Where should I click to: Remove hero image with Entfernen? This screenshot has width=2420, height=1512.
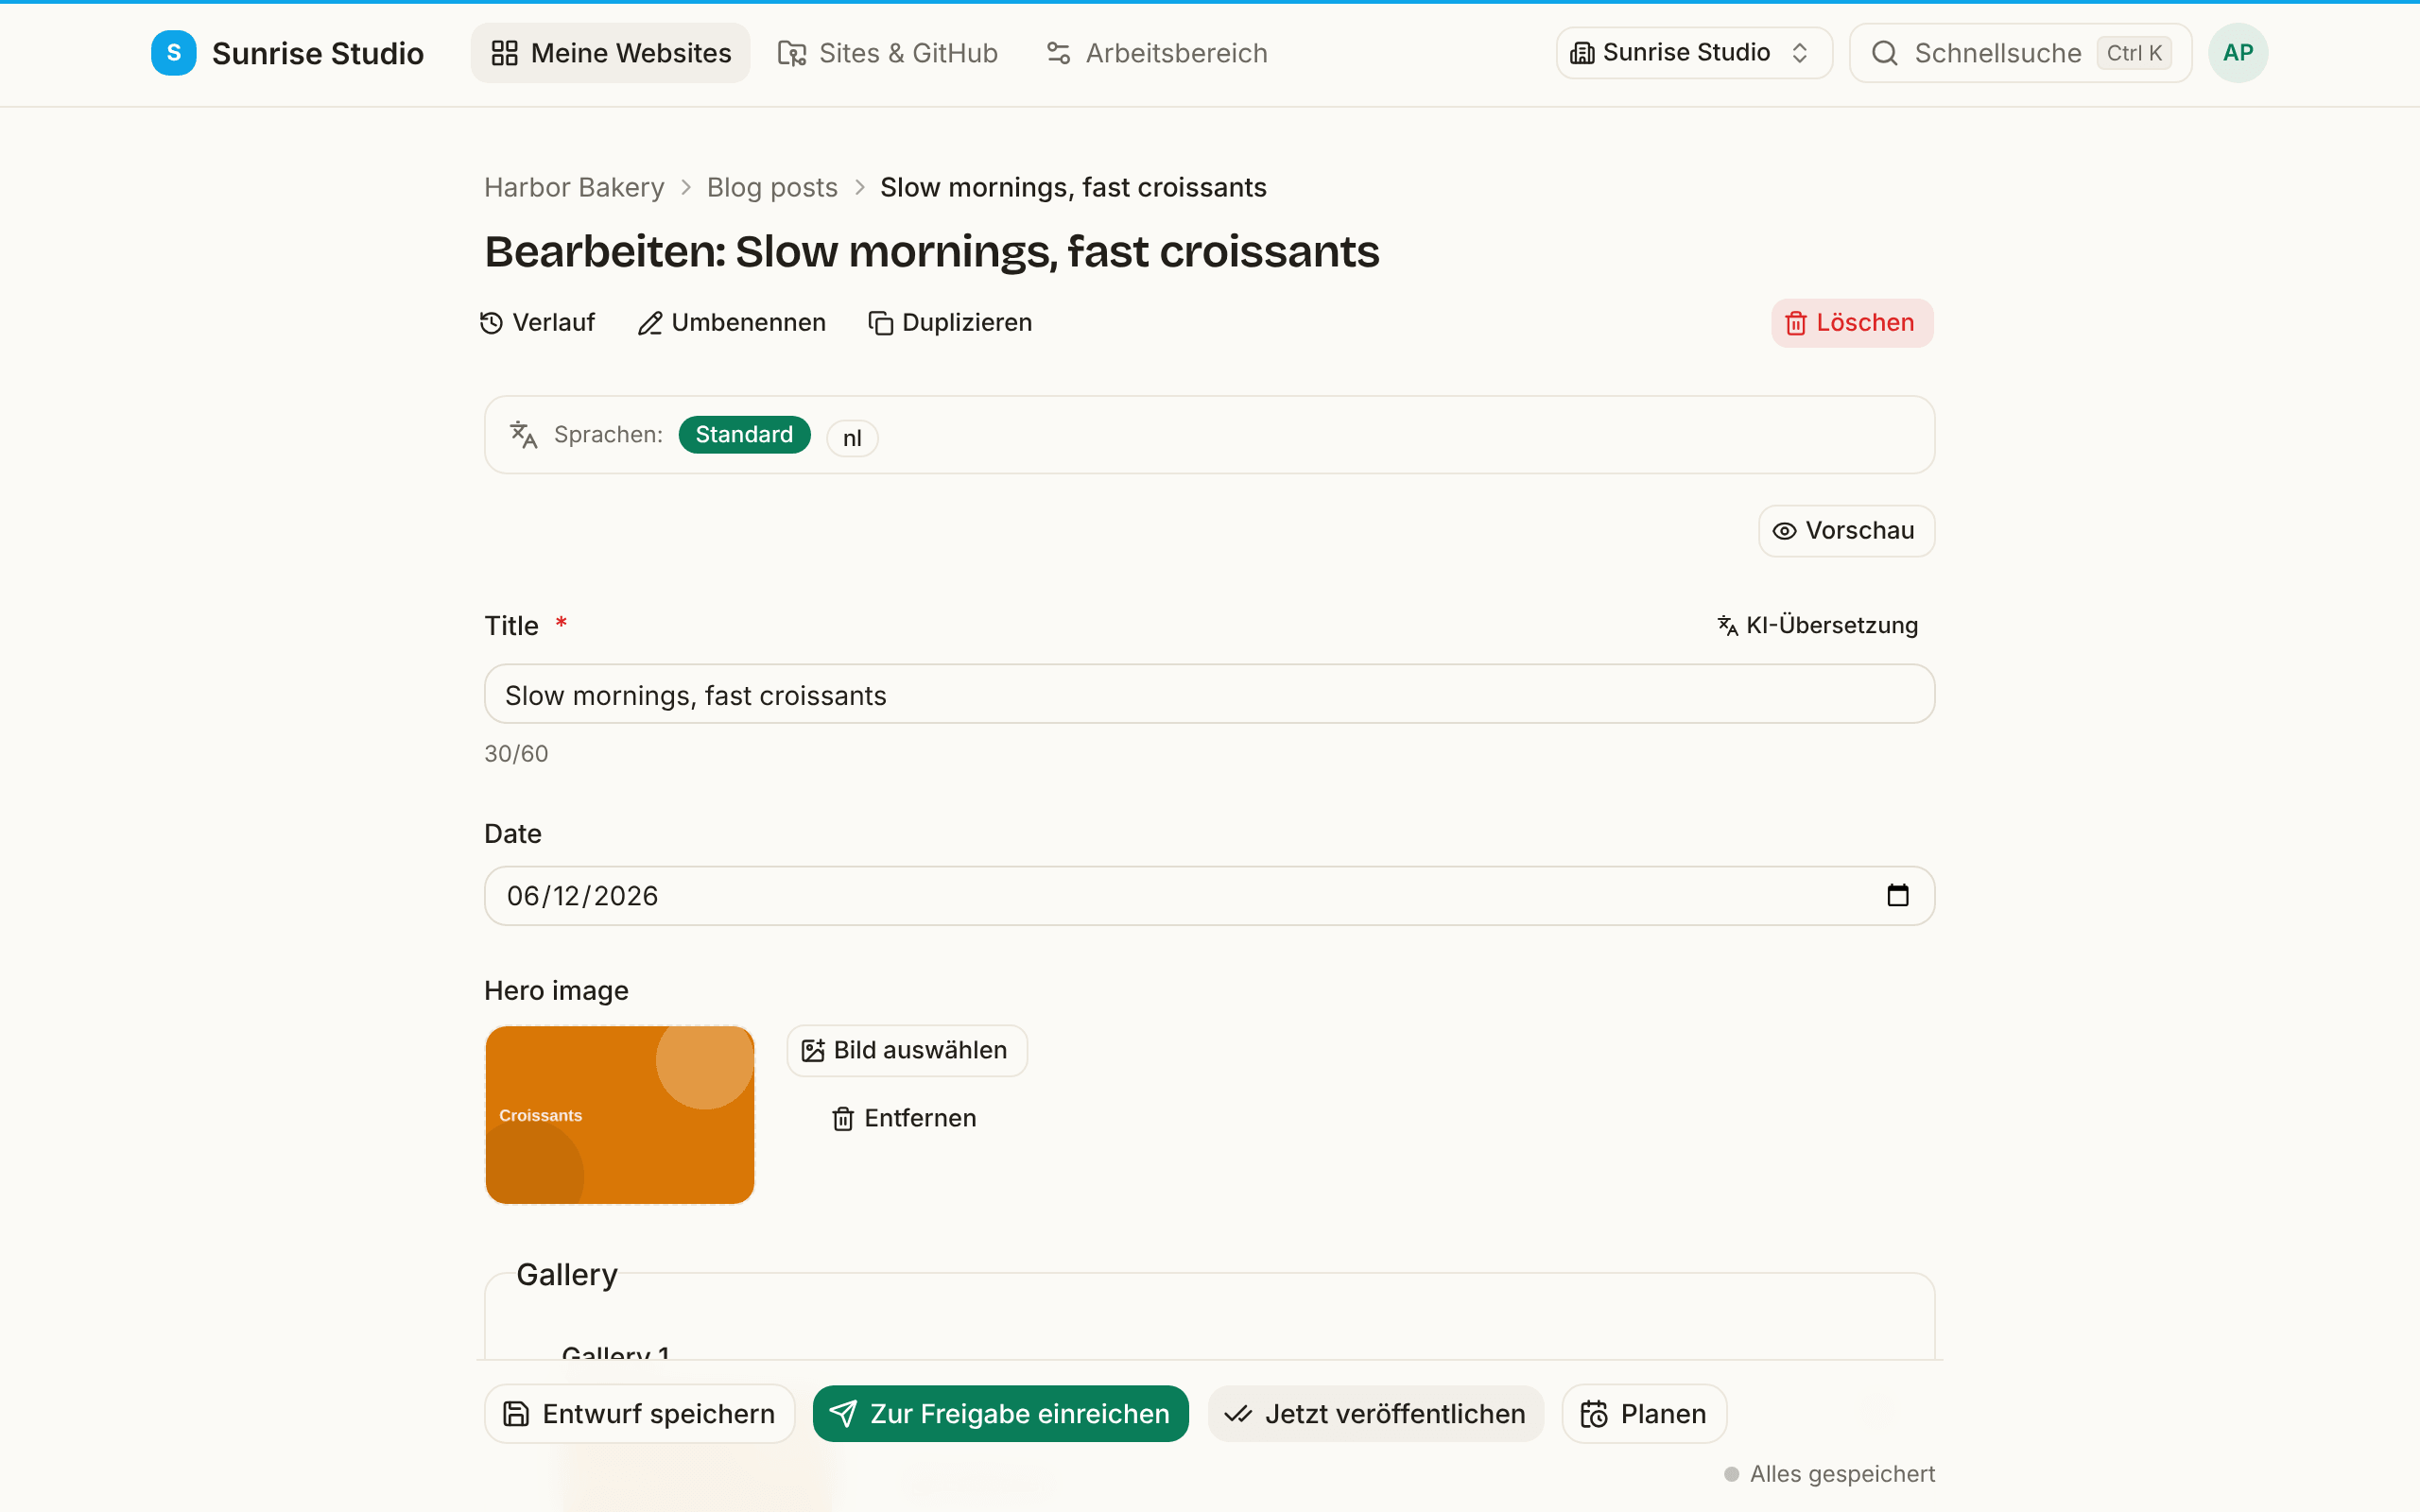tap(904, 1118)
